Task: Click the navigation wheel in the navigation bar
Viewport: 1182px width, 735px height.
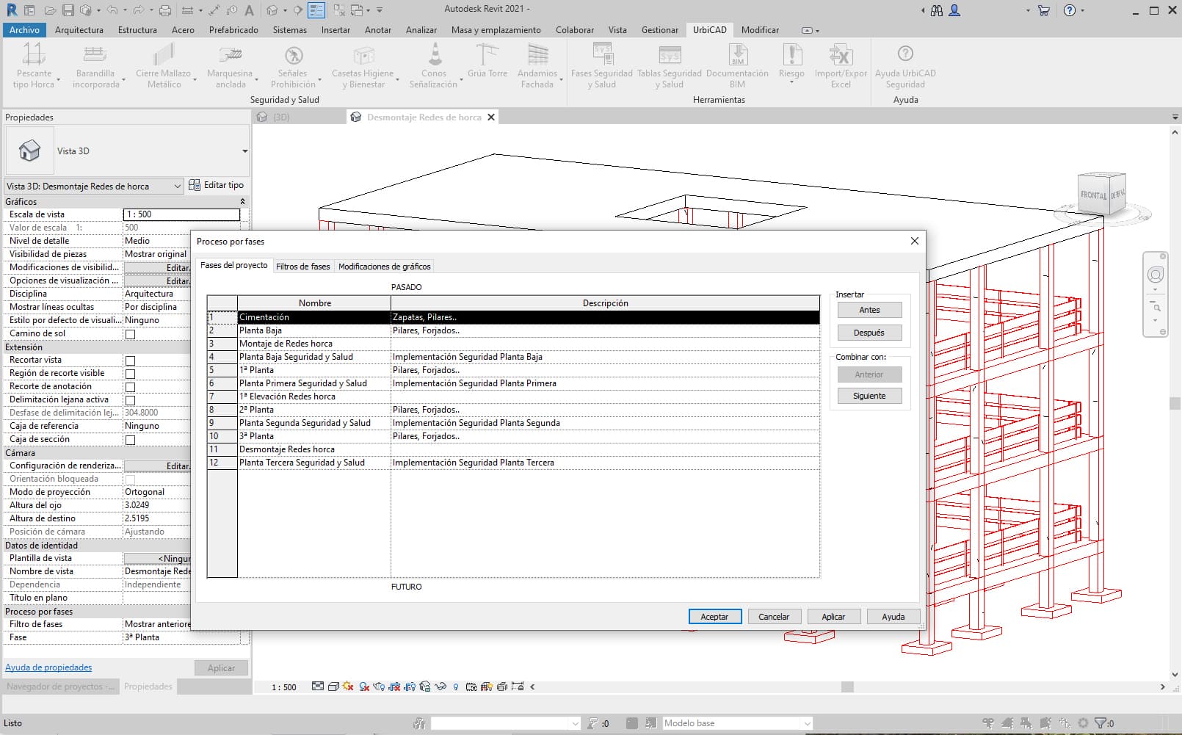Action: coord(1155,275)
